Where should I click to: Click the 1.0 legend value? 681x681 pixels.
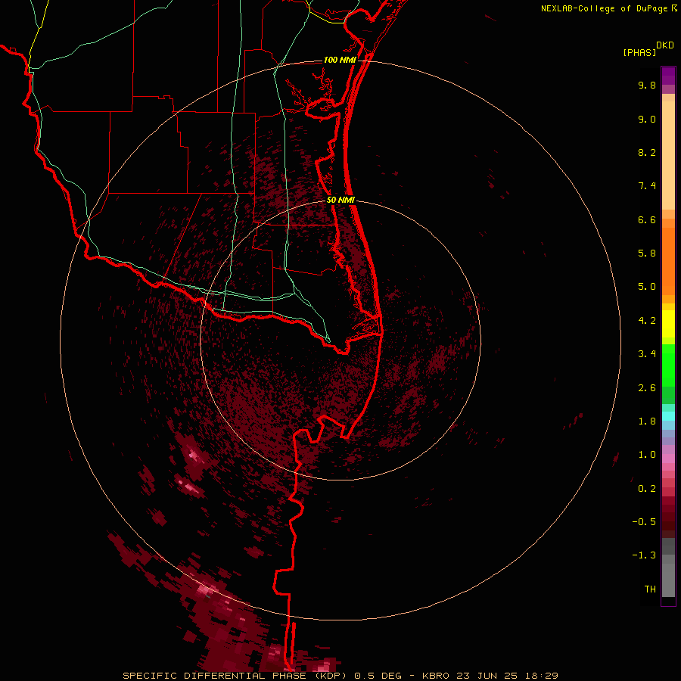click(x=647, y=455)
